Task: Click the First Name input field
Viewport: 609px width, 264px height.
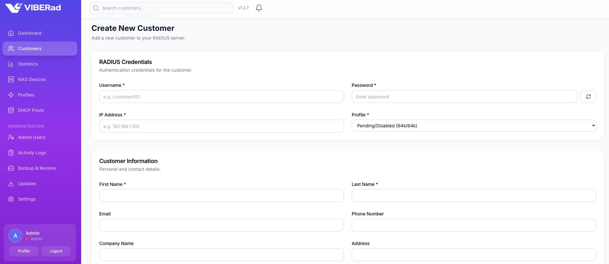Action: tap(222, 196)
